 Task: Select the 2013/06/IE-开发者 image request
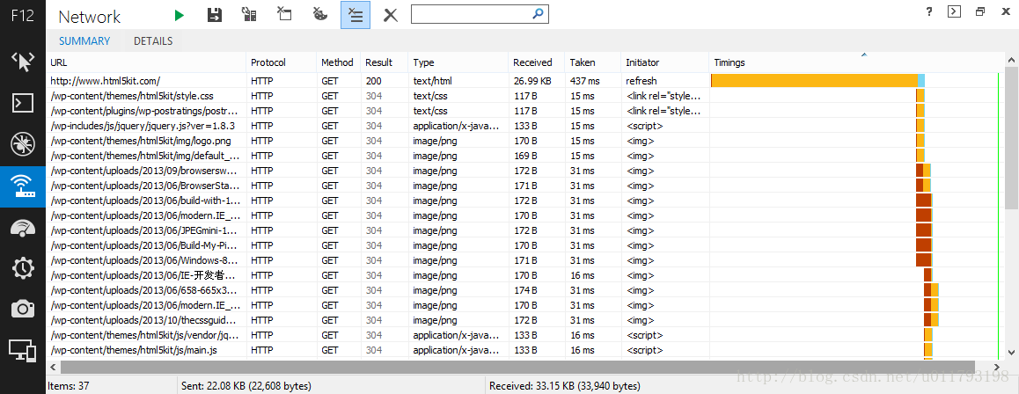tap(524, 275)
